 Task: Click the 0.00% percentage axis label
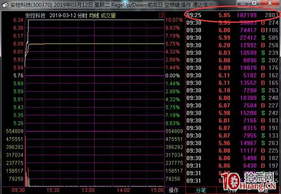(x=173, y=76)
